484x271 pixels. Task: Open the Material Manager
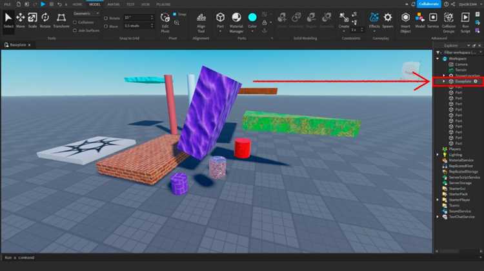pos(236,23)
